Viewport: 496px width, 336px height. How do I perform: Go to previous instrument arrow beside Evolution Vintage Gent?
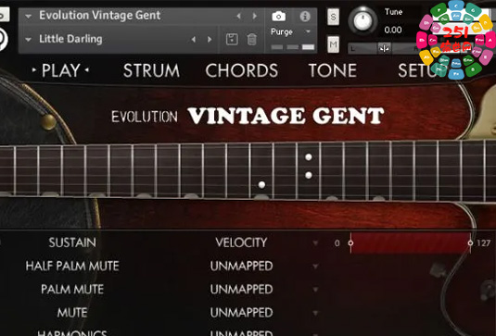(x=239, y=16)
